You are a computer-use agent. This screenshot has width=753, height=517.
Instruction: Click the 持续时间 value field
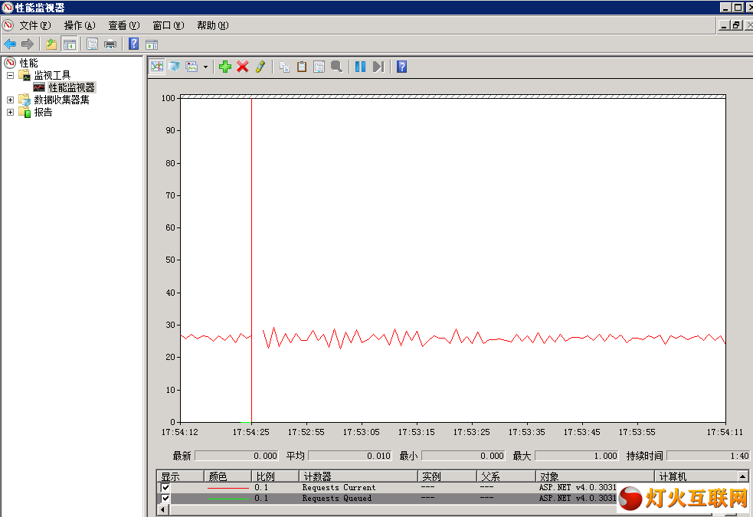point(709,456)
